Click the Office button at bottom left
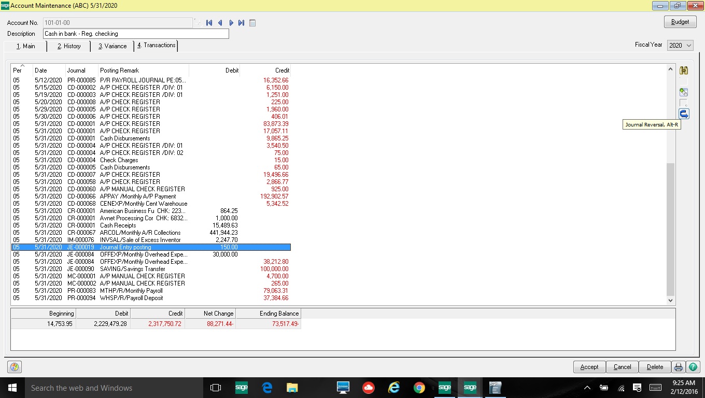Screen dimensions: 705x398 [x=15, y=367]
